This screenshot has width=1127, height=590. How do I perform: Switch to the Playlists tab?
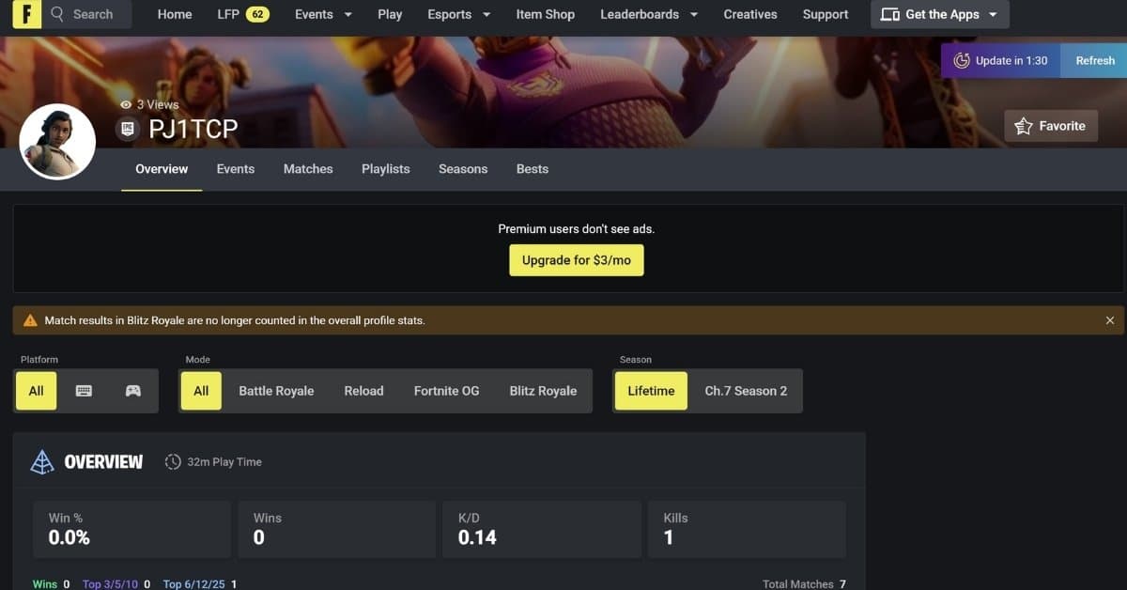tap(386, 169)
